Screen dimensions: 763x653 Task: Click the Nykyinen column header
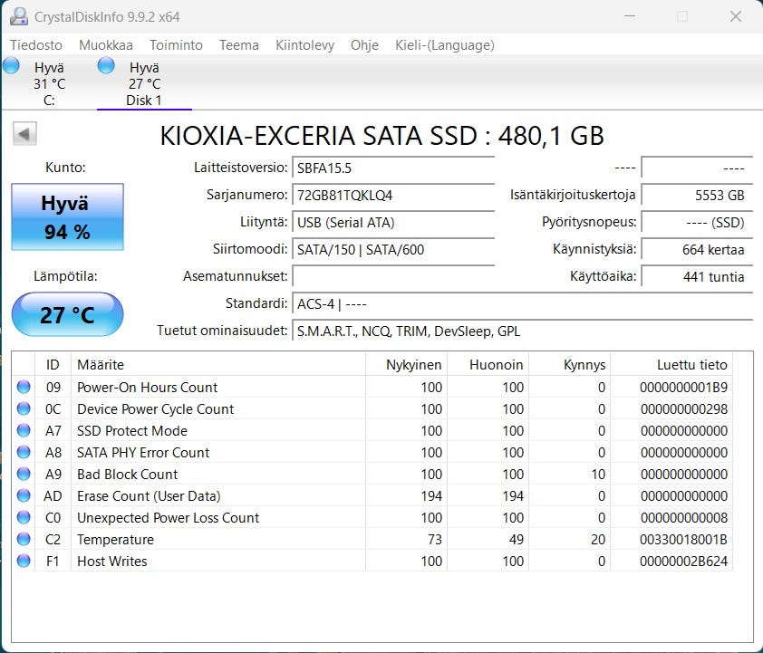point(406,365)
